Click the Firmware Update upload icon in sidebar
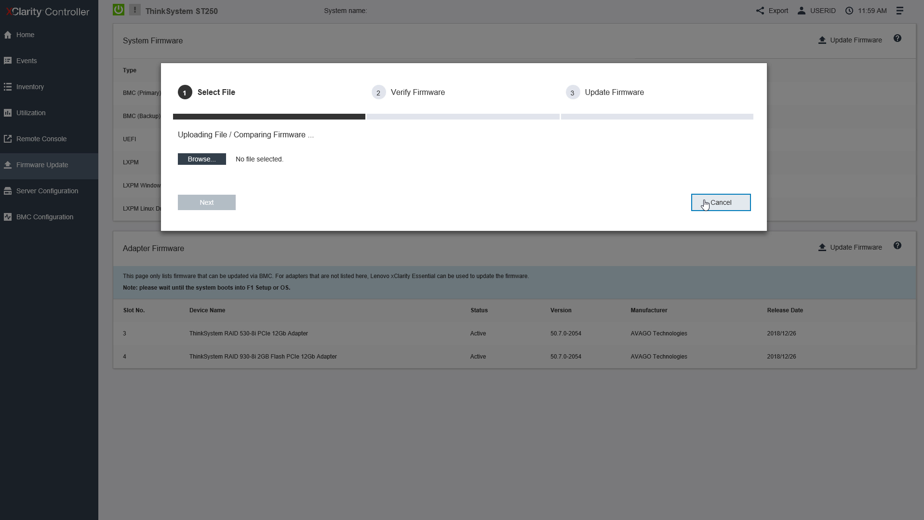The width and height of the screenshot is (924, 520). pos(8,165)
